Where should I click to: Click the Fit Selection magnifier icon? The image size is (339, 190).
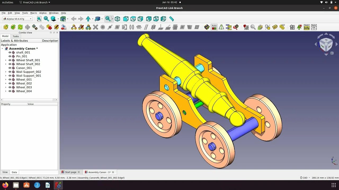pos(46,19)
